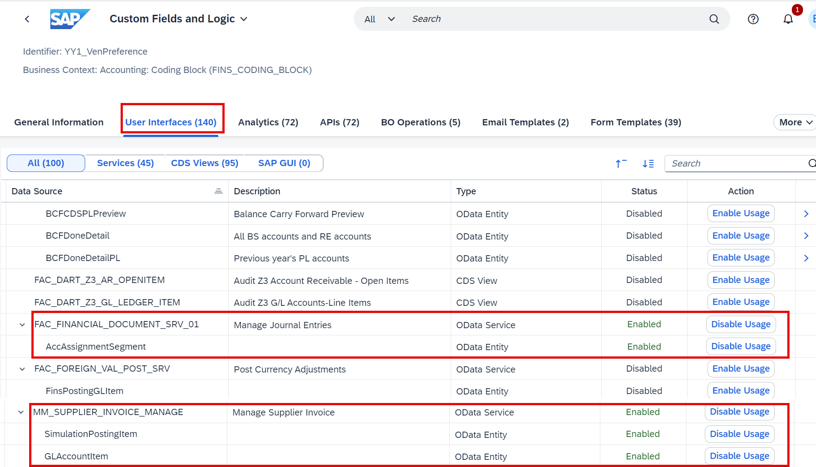Click Manage Journal Entries description
Viewport: 816px width, 467px height.
[282, 325]
